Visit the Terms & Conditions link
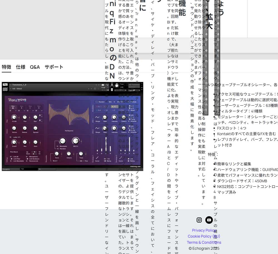 pos(204,242)
